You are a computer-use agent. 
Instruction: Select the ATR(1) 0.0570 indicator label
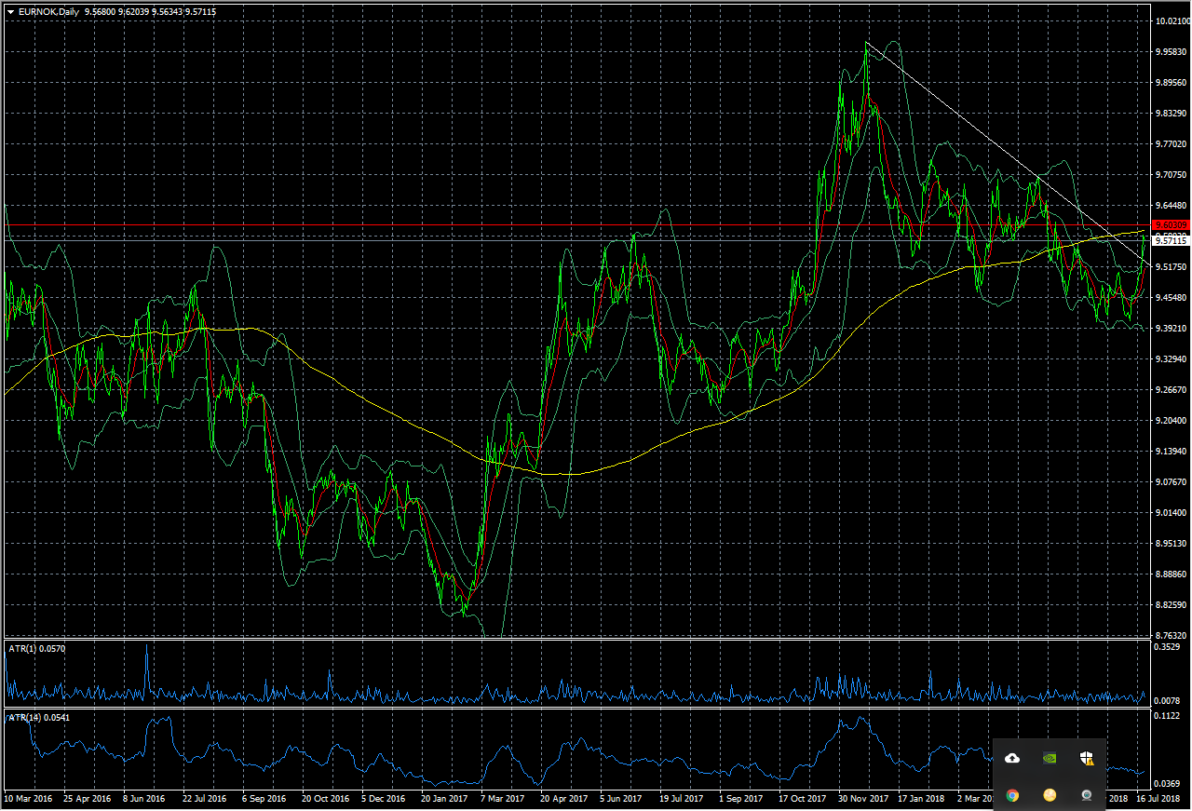pyautogui.click(x=35, y=647)
